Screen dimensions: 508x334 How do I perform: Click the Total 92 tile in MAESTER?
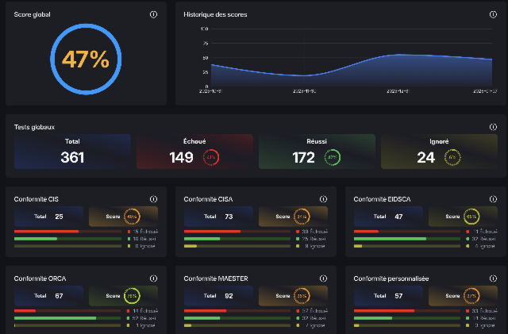(219, 296)
